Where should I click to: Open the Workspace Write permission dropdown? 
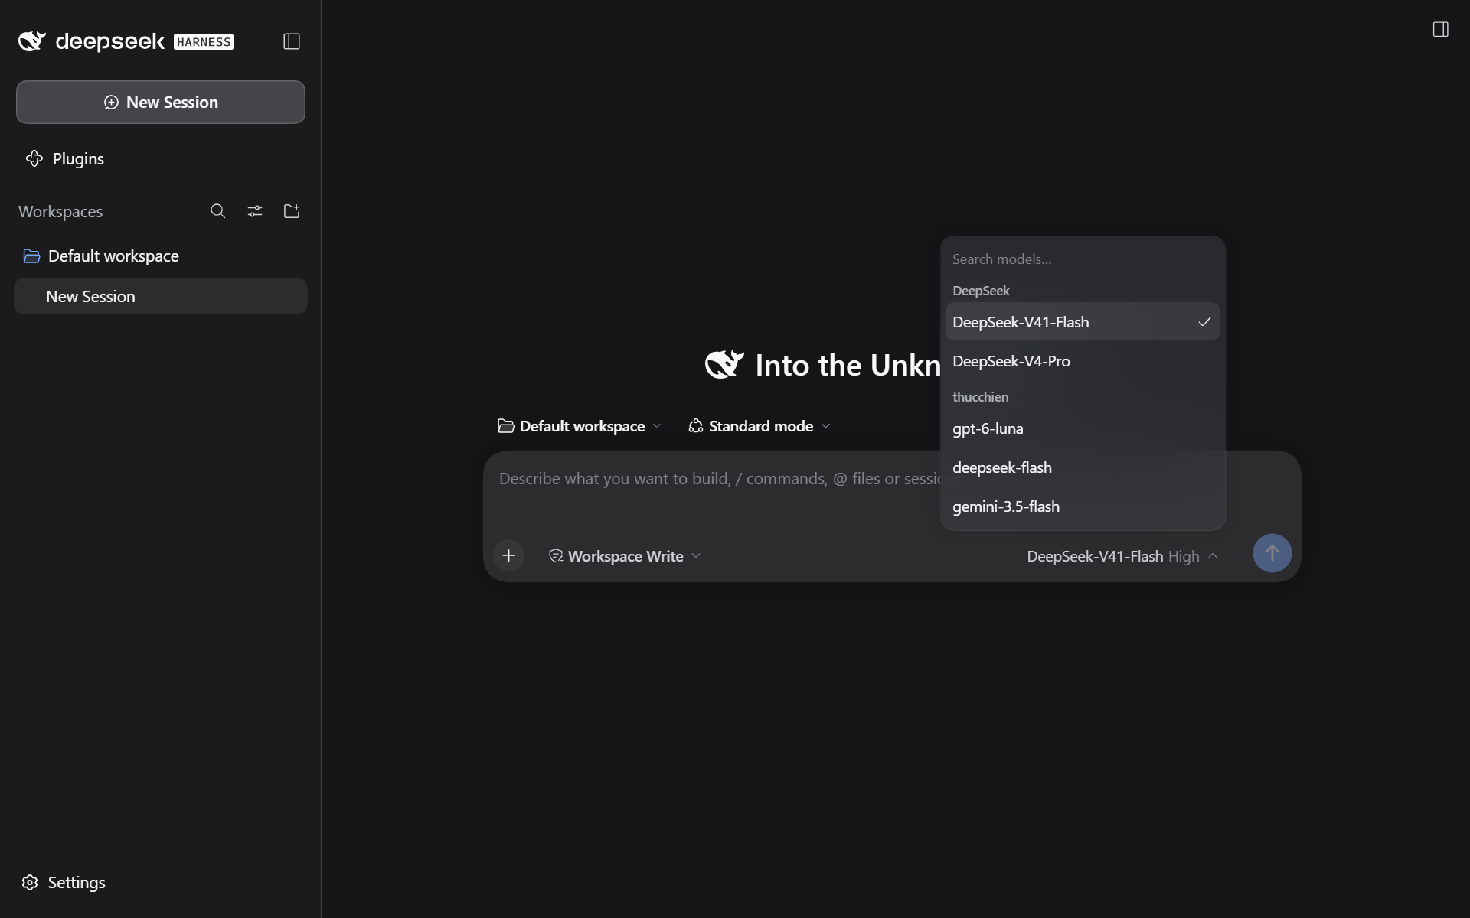pos(625,556)
